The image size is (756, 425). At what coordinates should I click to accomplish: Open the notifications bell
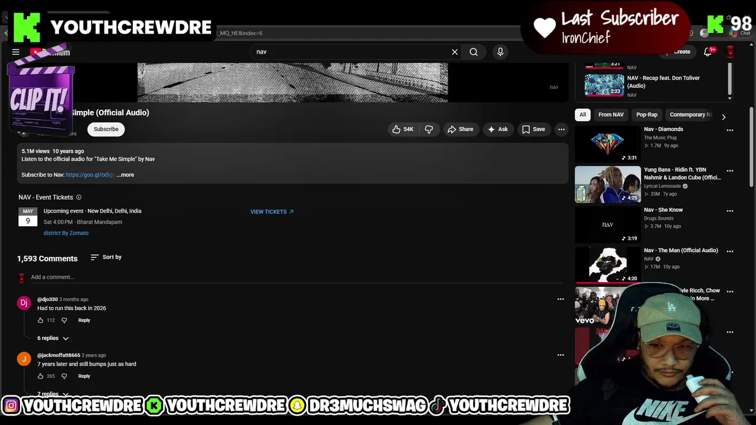708,52
